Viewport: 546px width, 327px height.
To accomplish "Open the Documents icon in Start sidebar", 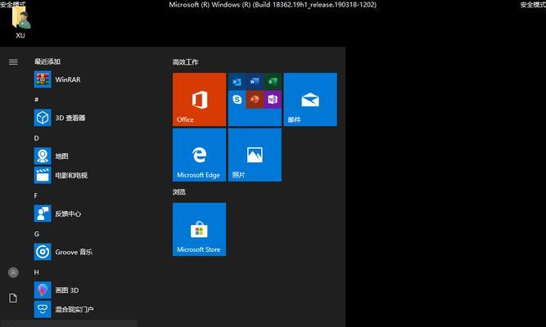I will click(x=13, y=298).
